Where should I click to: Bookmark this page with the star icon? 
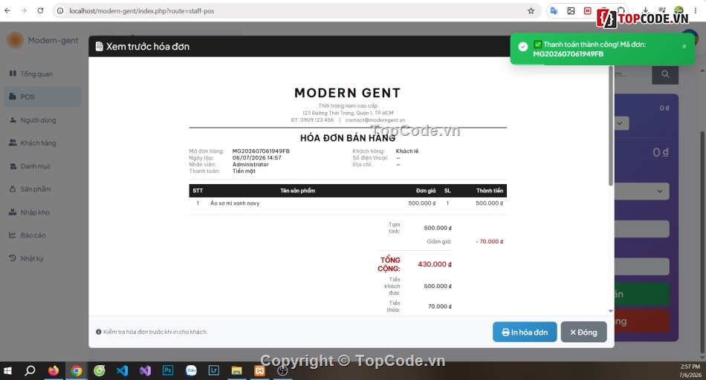[x=531, y=11]
